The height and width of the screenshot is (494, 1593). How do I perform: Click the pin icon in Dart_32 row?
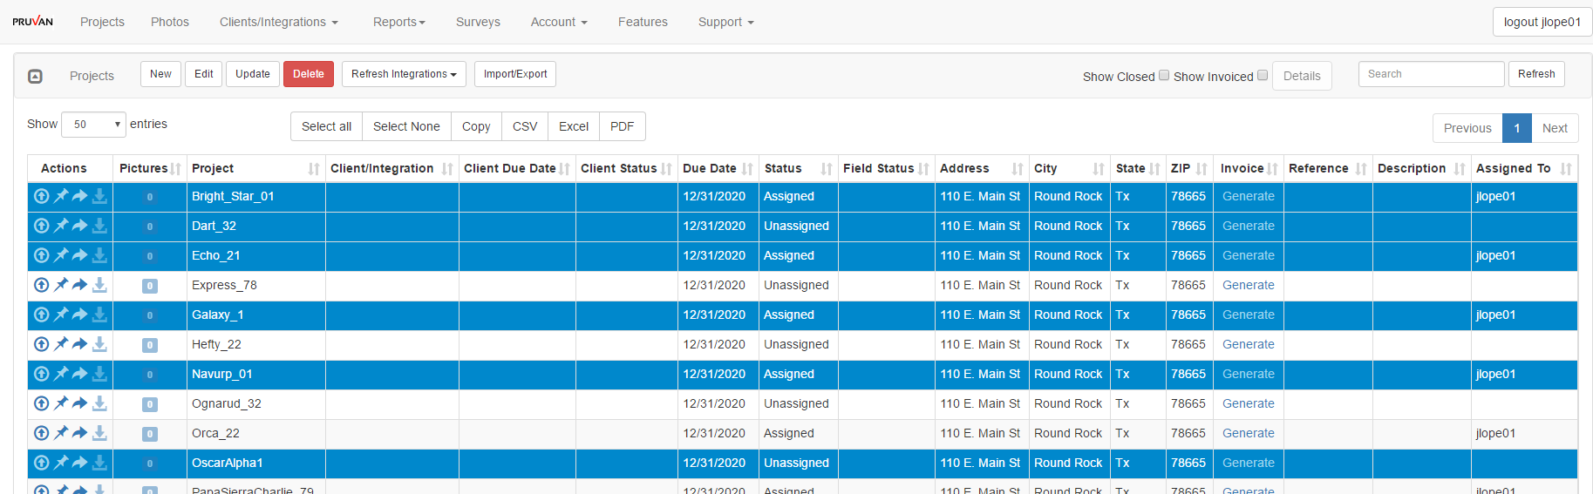point(61,227)
